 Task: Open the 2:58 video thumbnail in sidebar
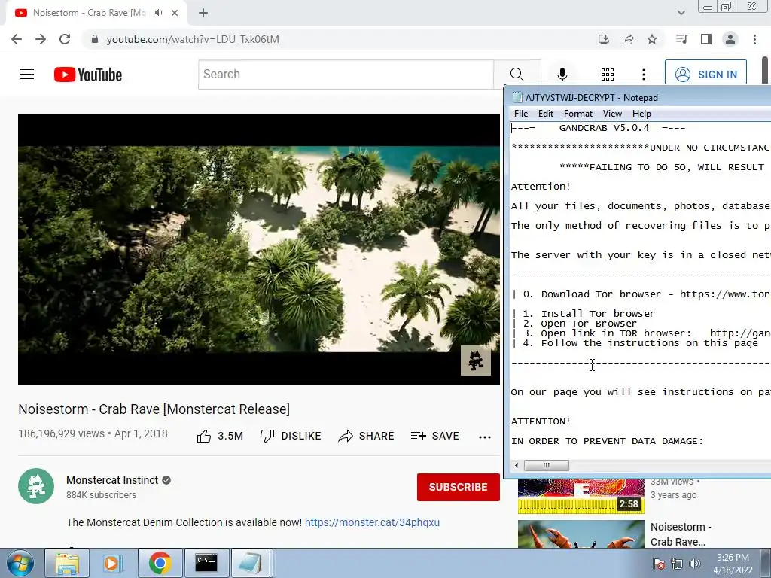tap(581, 496)
